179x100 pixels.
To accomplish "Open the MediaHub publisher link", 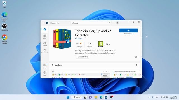I will (x=79, y=39).
